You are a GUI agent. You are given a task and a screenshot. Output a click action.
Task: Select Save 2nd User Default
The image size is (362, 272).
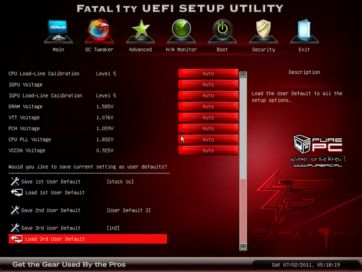(51, 210)
